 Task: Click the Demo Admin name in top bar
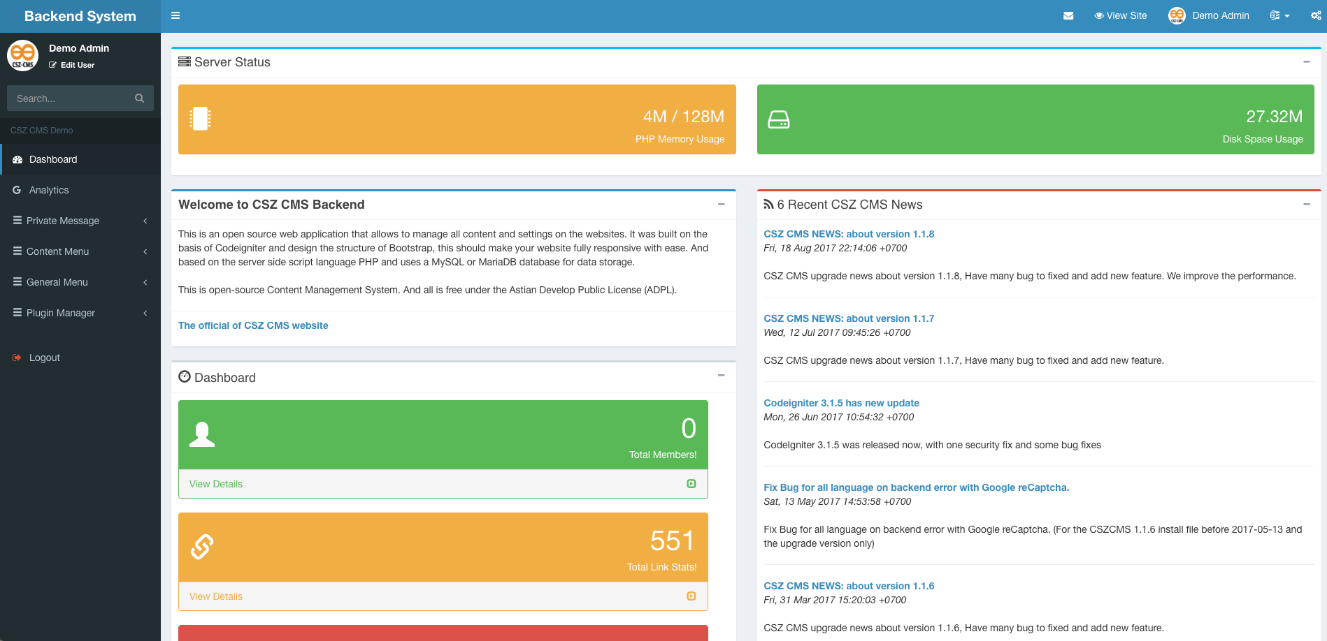coord(1221,15)
